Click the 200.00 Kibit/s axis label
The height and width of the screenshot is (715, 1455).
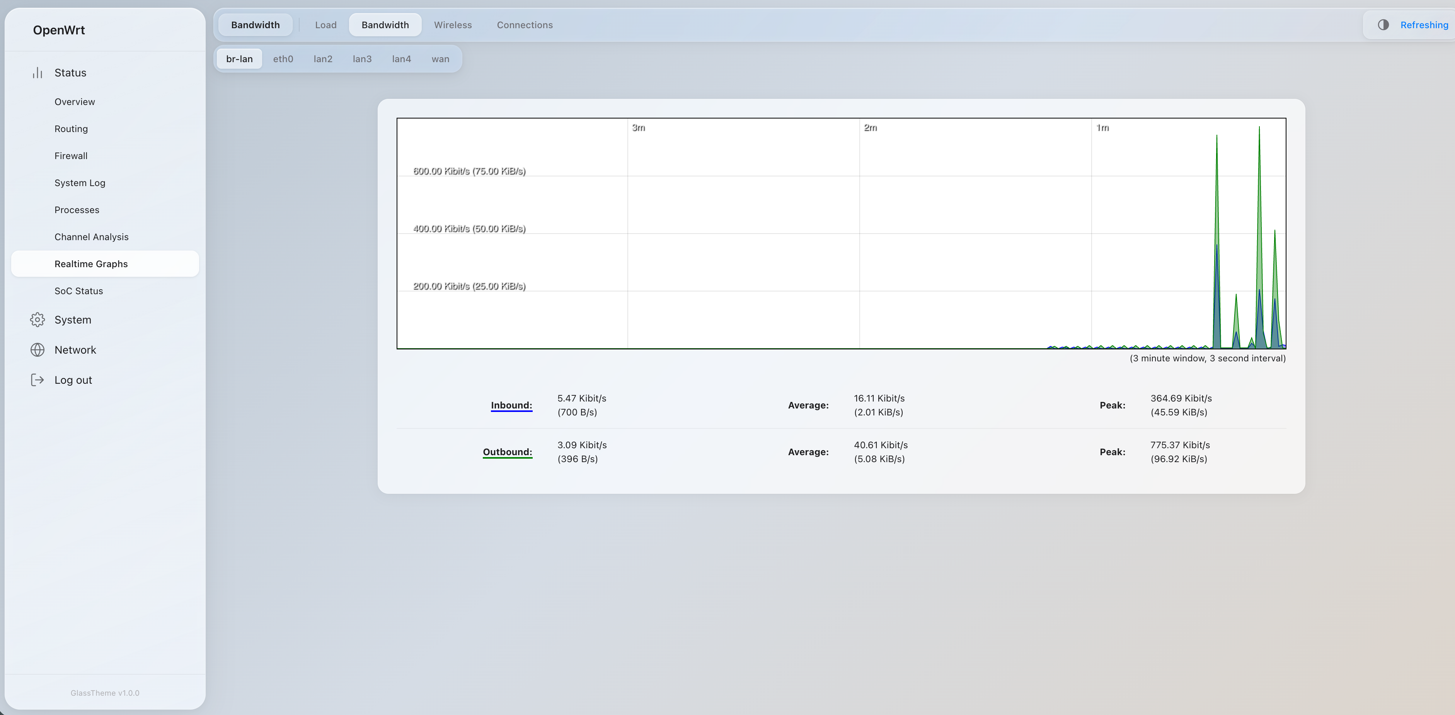(x=469, y=286)
